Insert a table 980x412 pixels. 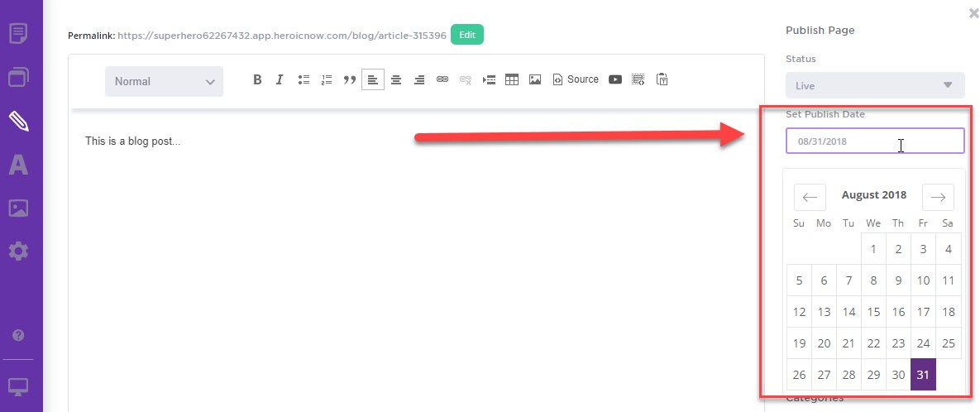[x=512, y=79]
